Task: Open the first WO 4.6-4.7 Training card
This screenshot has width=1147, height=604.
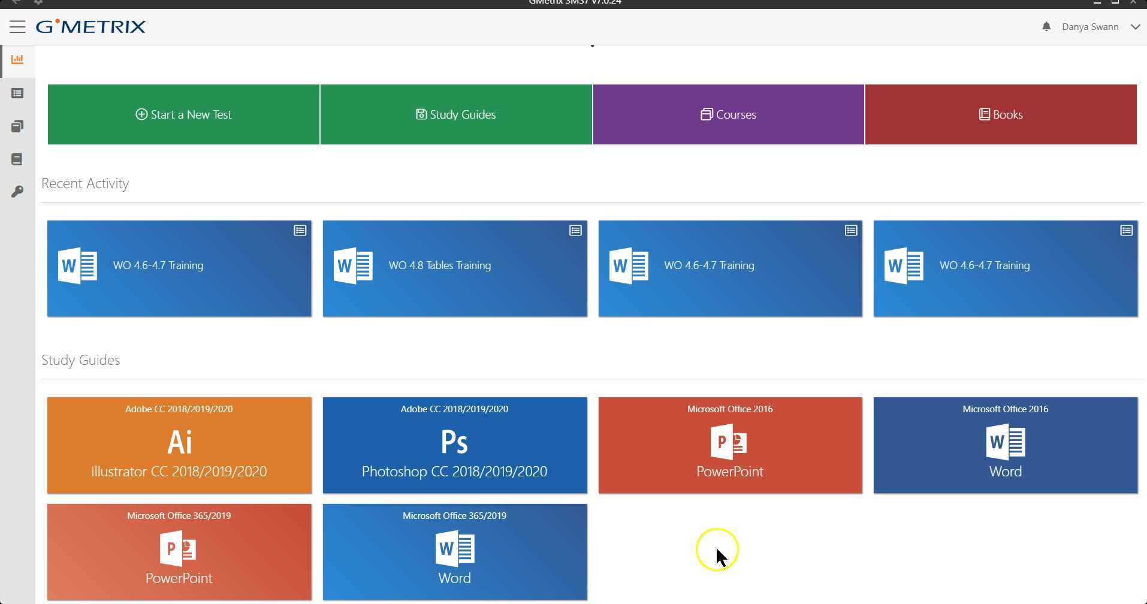Action: (x=179, y=268)
